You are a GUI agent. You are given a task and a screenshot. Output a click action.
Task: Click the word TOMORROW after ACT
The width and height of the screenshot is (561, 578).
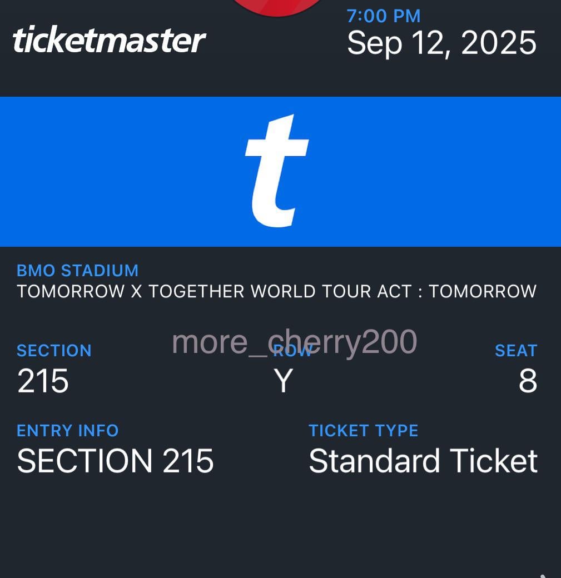482,291
